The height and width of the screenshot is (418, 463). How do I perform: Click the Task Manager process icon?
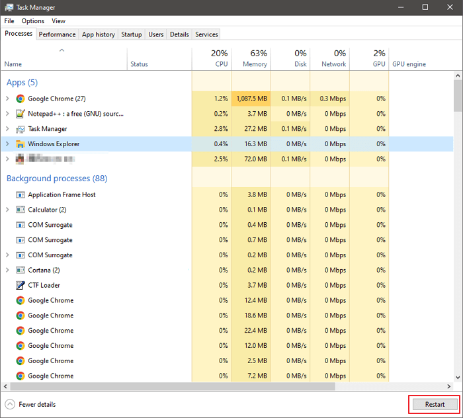tap(21, 129)
